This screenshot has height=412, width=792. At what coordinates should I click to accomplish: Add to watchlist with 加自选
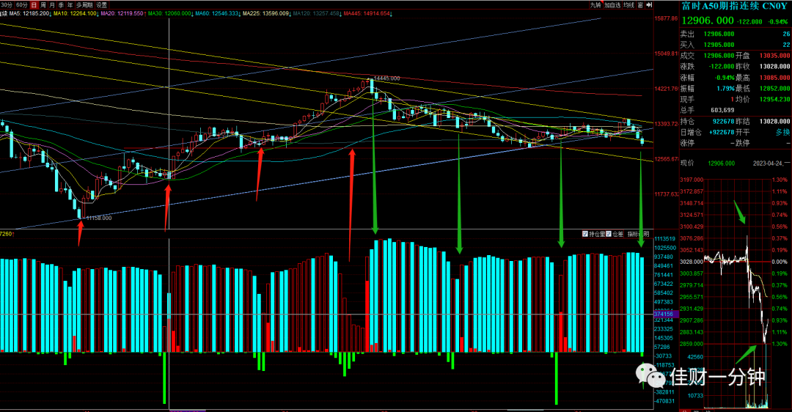click(x=612, y=5)
